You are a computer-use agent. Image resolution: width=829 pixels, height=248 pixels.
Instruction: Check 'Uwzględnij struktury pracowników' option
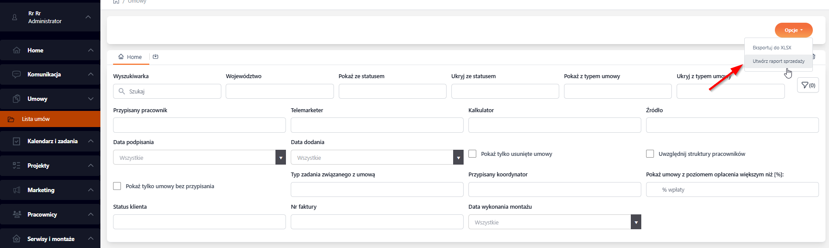tap(650, 154)
